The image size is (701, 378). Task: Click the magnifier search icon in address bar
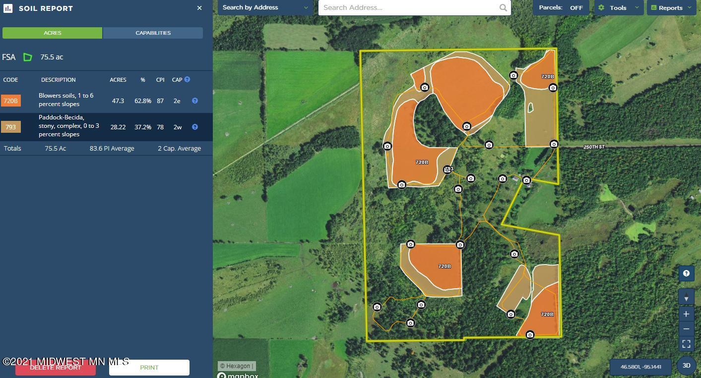click(503, 7)
